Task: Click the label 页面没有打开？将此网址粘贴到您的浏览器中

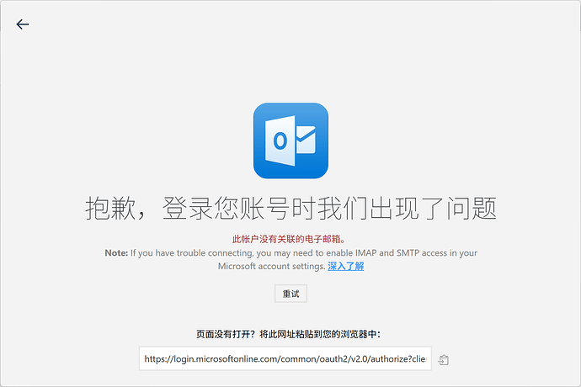Action: click(290, 334)
